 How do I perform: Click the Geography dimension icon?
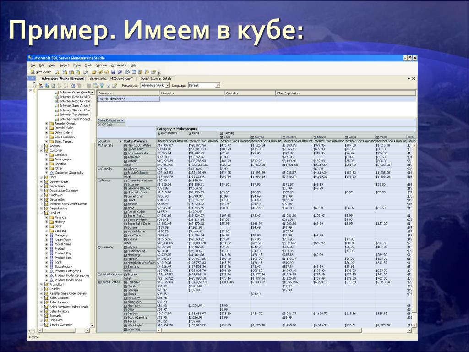click(46, 200)
